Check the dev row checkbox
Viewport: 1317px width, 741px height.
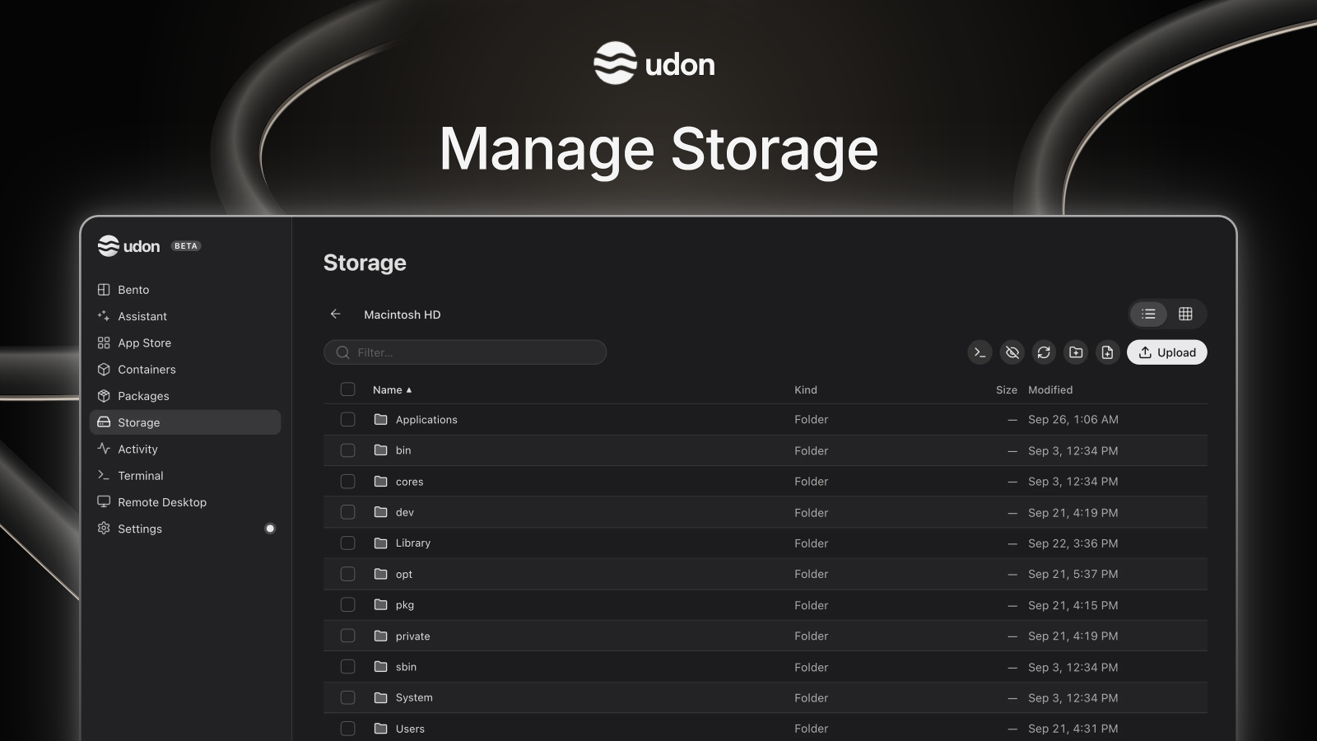click(348, 512)
